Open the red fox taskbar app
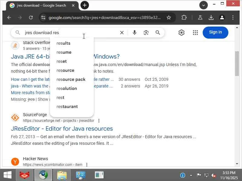242x181 pixels. click(x=25, y=175)
